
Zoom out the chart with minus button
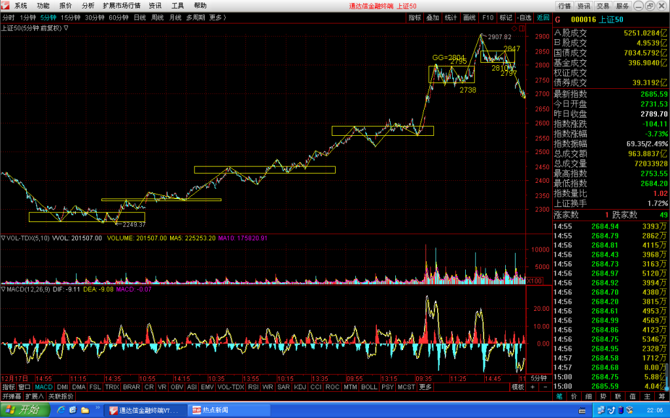click(545, 387)
